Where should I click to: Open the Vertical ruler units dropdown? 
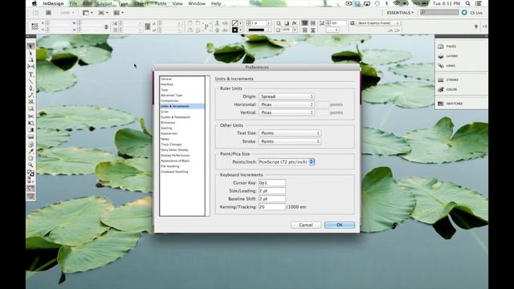(x=287, y=112)
